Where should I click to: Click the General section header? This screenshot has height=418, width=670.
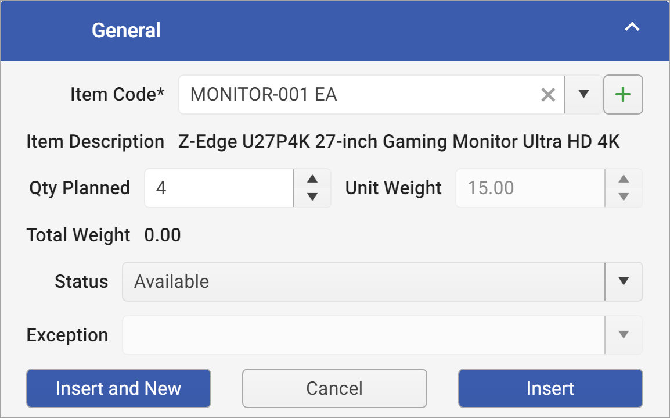pos(127,30)
